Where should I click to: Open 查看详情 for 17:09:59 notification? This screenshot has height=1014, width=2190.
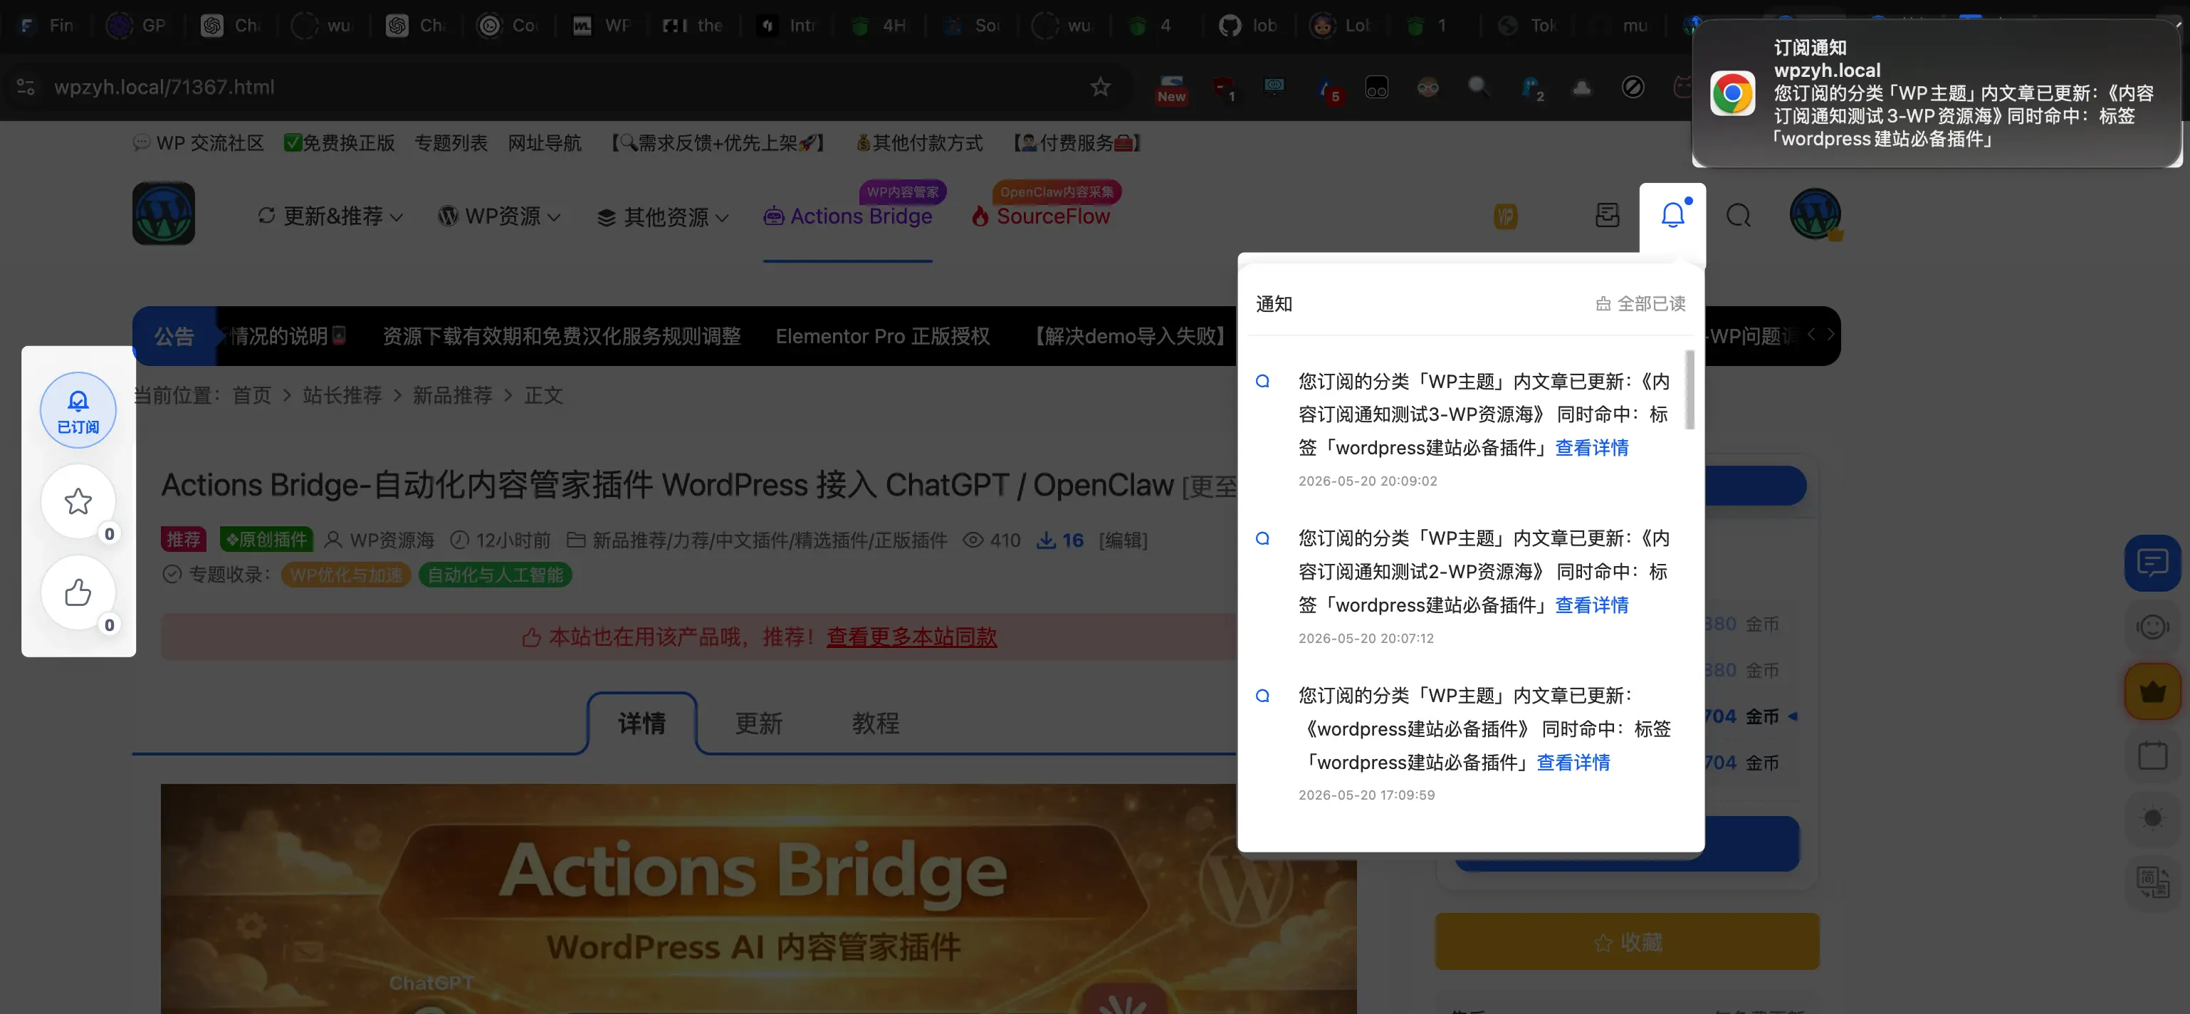[1573, 763]
